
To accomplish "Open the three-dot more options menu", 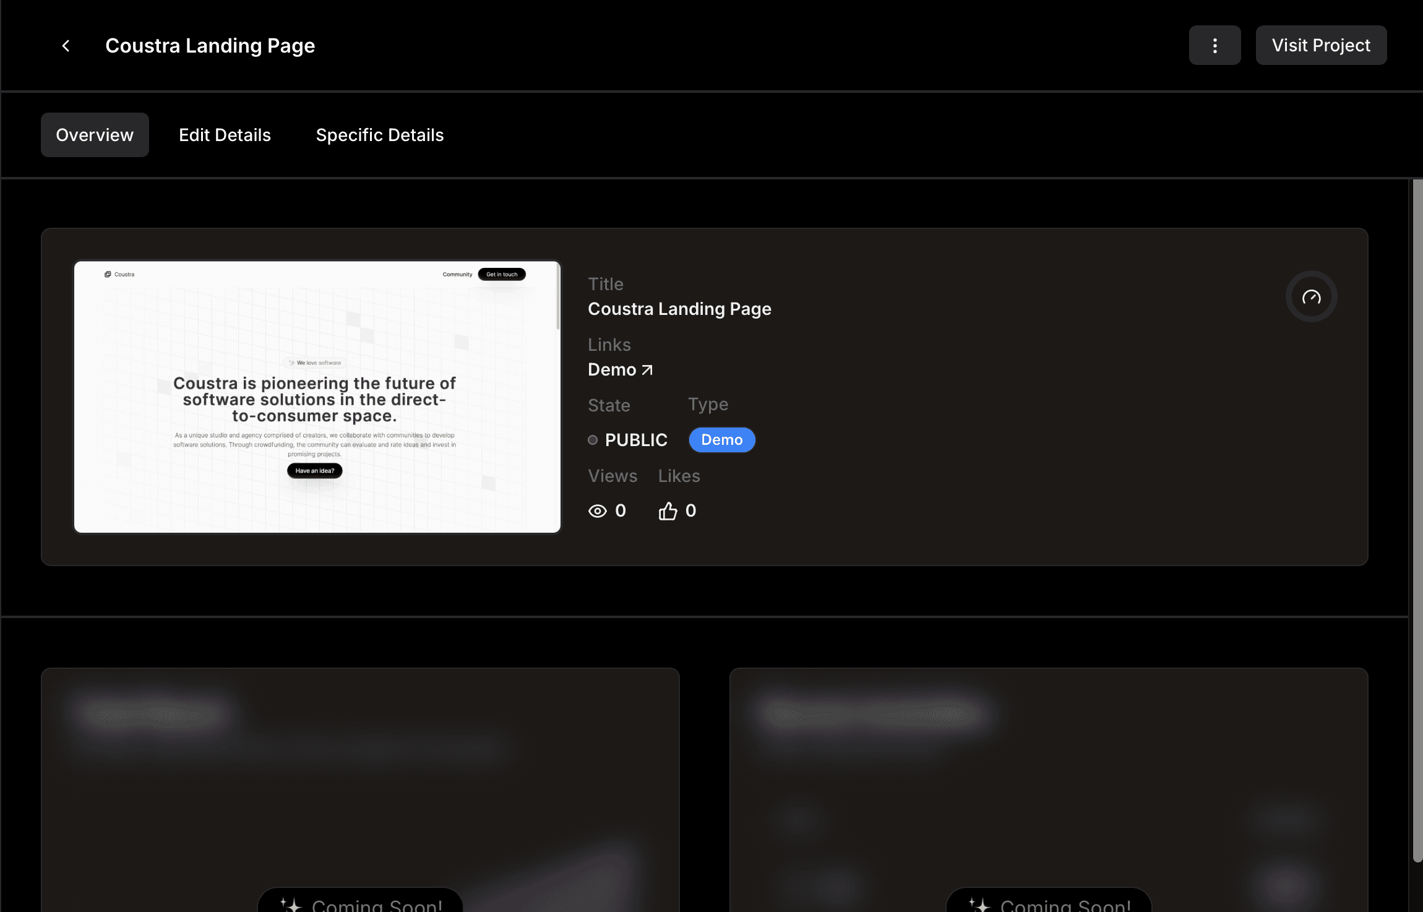I will tap(1214, 45).
